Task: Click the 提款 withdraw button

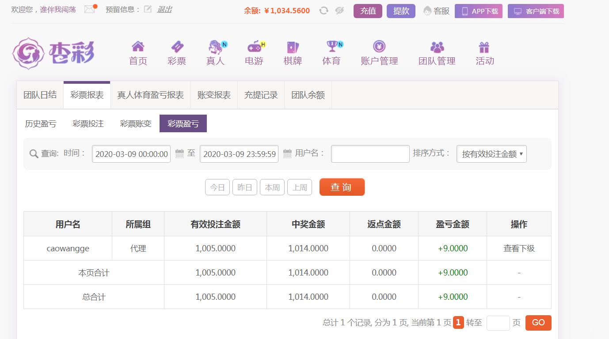Action: coord(401,11)
